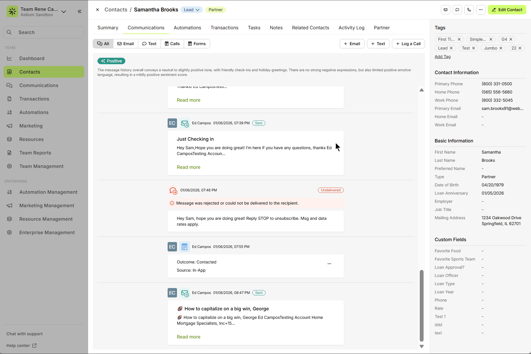Remove the Jumbo tag
The height and width of the screenshot is (354, 531).
tap(501, 48)
